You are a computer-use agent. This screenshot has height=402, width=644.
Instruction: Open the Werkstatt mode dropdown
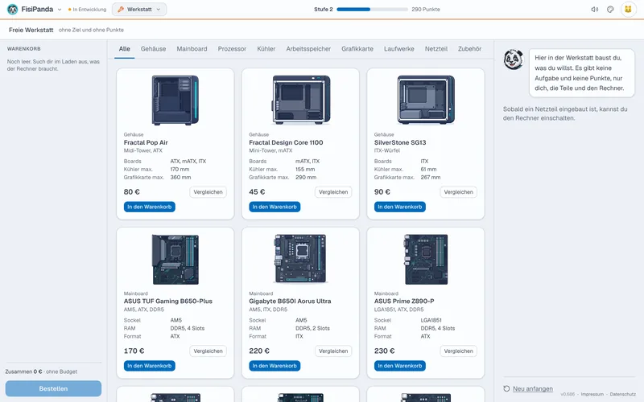point(139,9)
